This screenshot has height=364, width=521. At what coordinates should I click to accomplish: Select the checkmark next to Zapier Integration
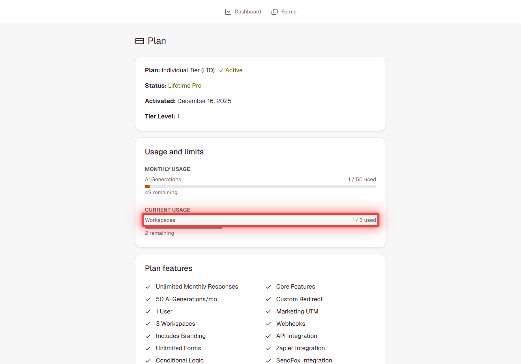(268, 348)
